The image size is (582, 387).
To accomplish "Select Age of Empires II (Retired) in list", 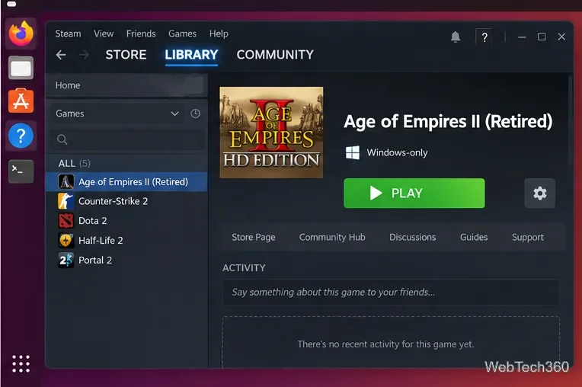I will click(x=126, y=182).
